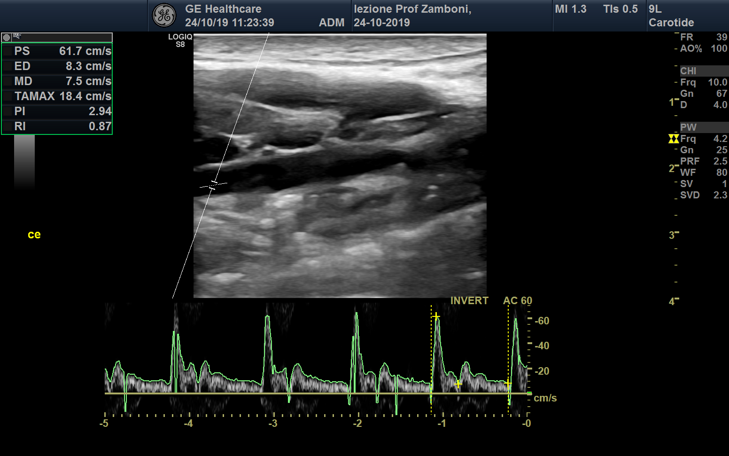This screenshot has width=729, height=456.
Task: Toggle the checkbox beside PS measurement
Action: click(x=8, y=51)
